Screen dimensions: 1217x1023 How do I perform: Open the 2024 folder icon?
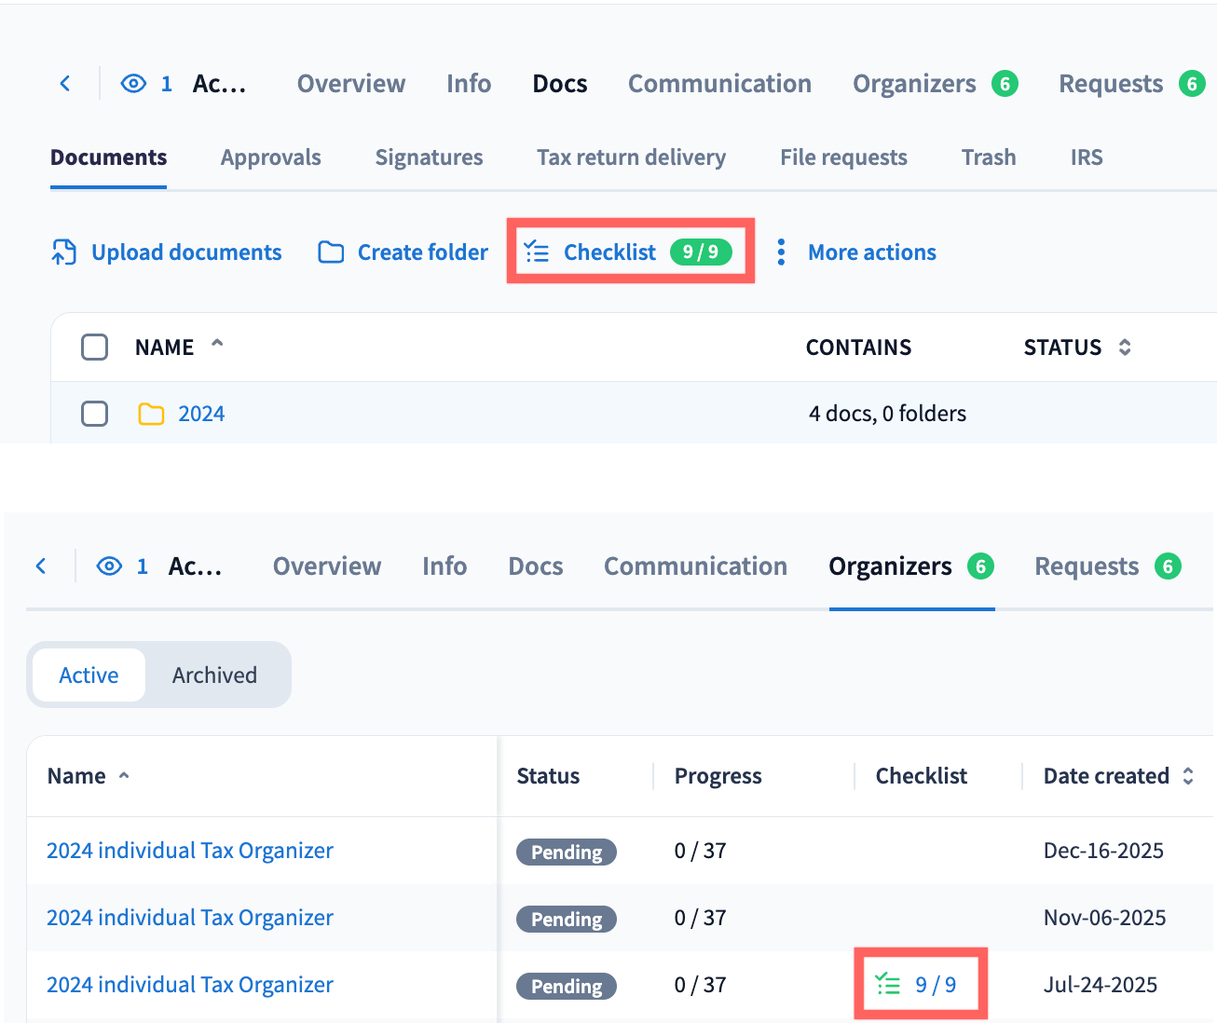point(151,414)
